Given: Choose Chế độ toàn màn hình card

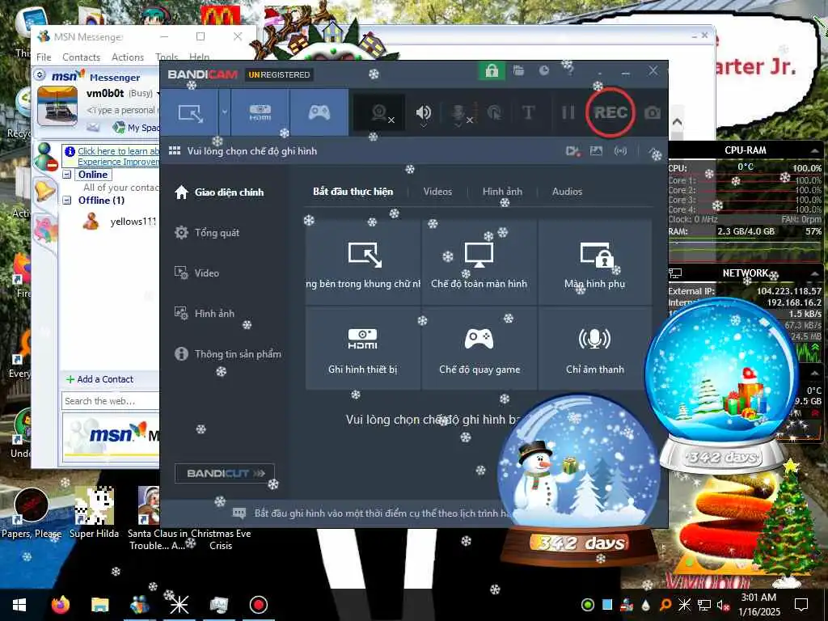Looking at the screenshot, I should (x=479, y=263).
